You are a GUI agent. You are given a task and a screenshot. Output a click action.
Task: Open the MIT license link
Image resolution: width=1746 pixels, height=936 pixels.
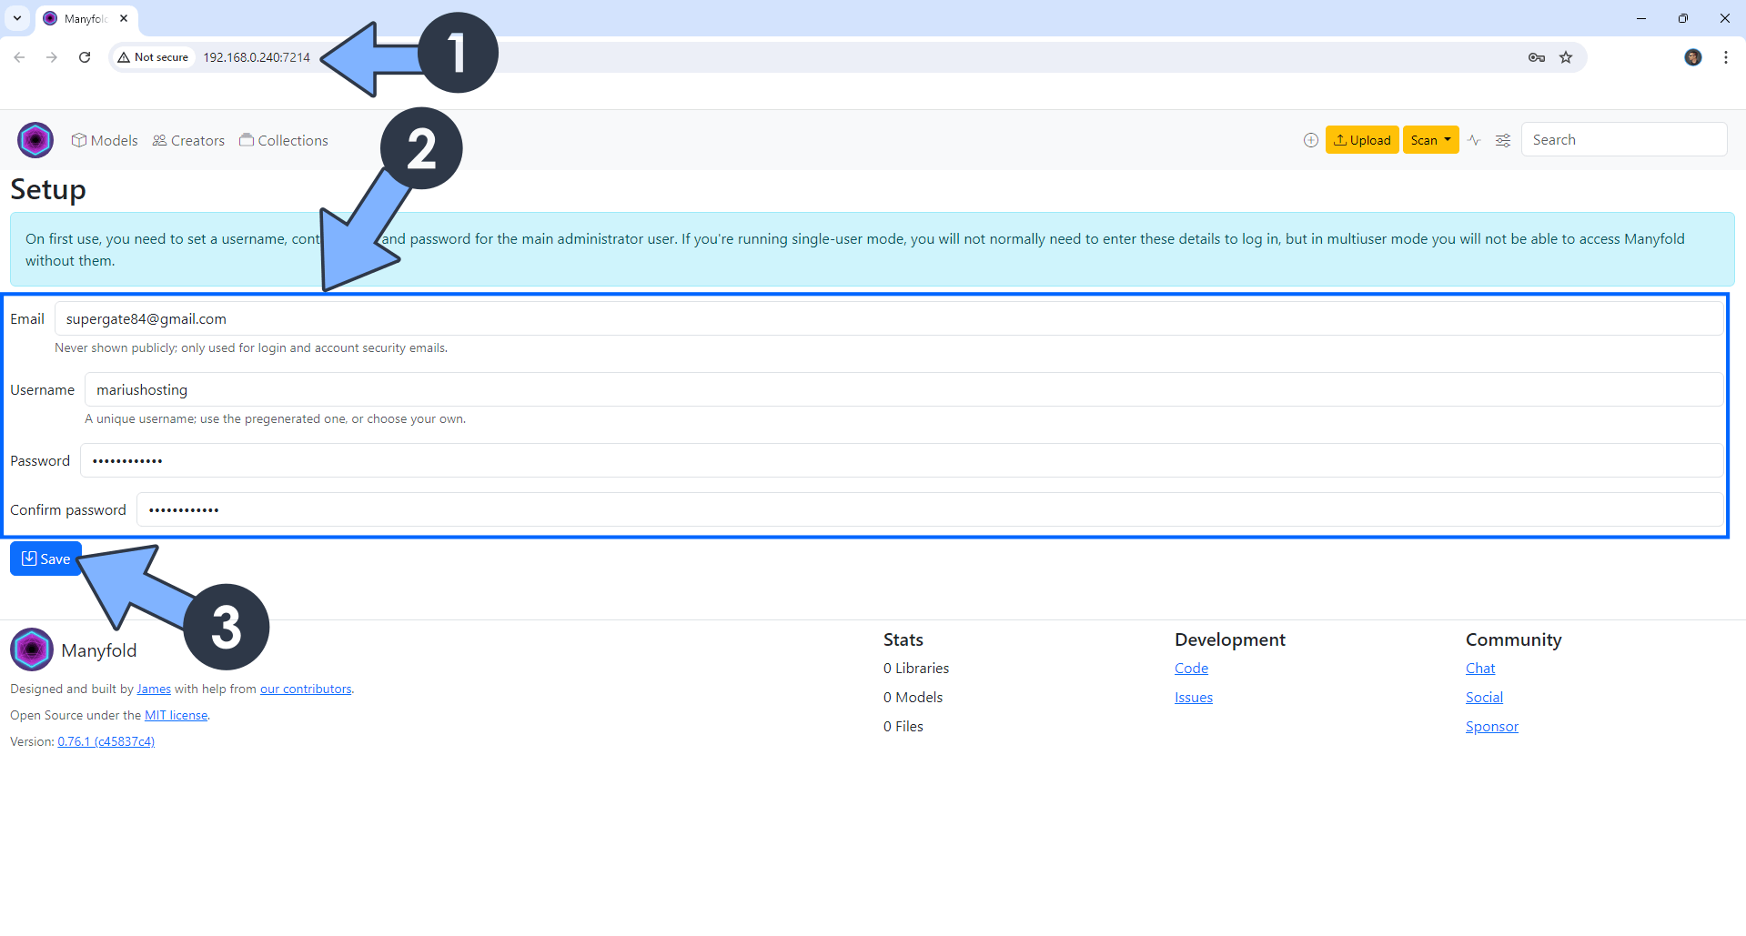tap(177, 716)
